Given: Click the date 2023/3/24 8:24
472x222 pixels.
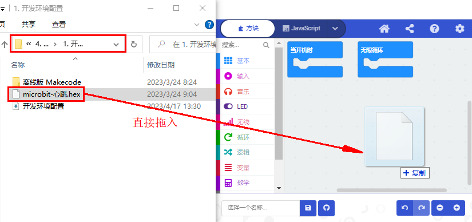Looking at the screenshot, I should point(172,82).
